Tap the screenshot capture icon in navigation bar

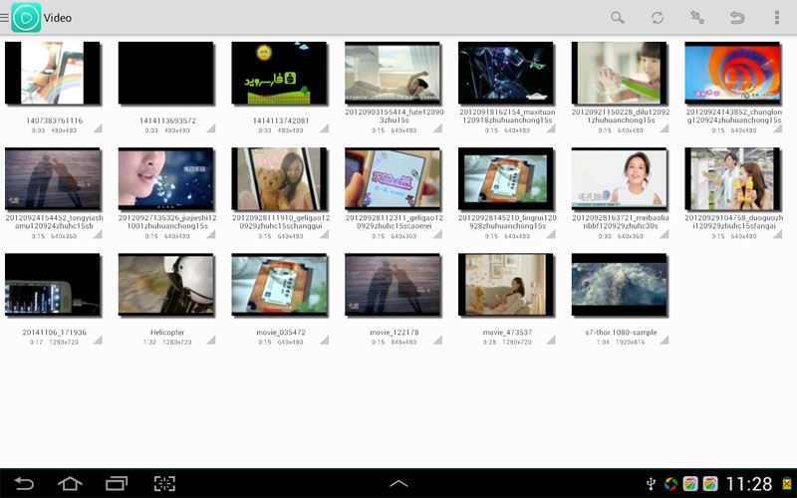(164, 483)
